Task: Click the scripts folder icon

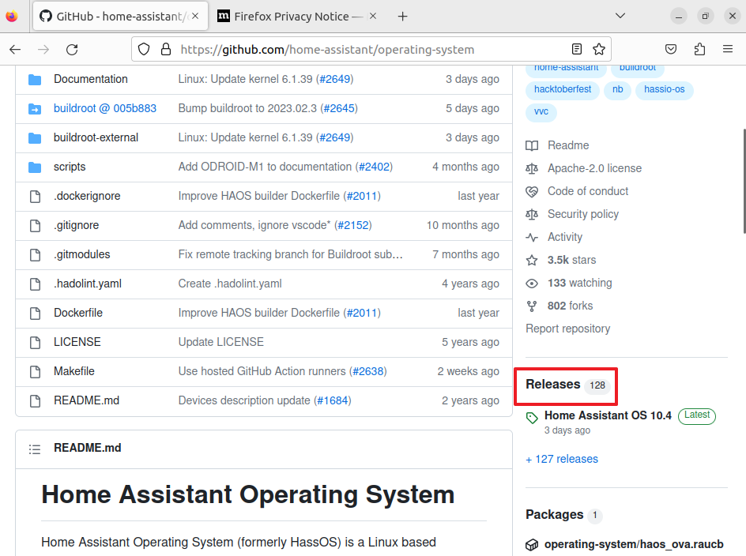Action: pyautogui.click(x=35, y=167)
